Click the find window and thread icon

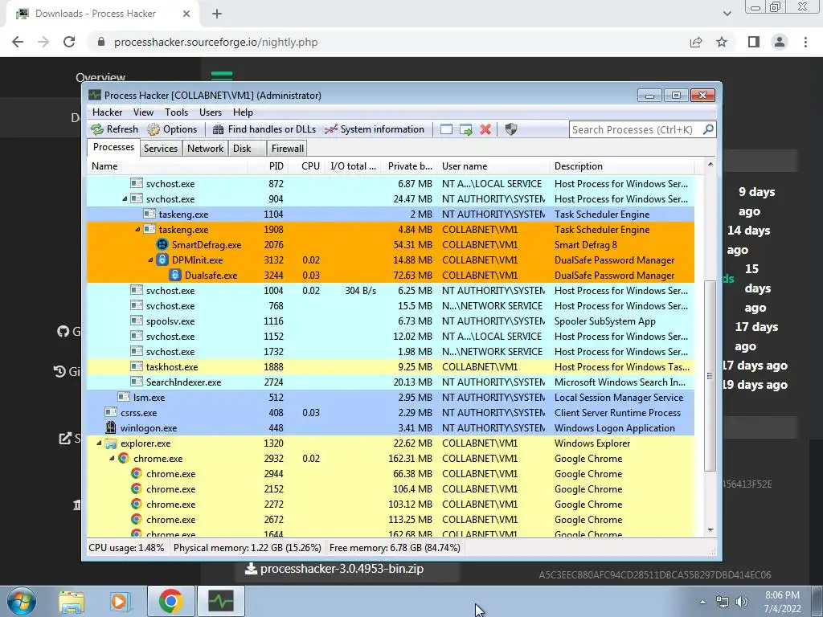[465, 129]
